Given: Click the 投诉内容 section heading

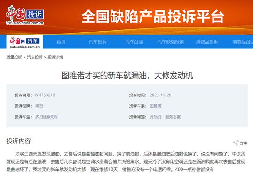Looking at the screenshot, I should 18,141.
